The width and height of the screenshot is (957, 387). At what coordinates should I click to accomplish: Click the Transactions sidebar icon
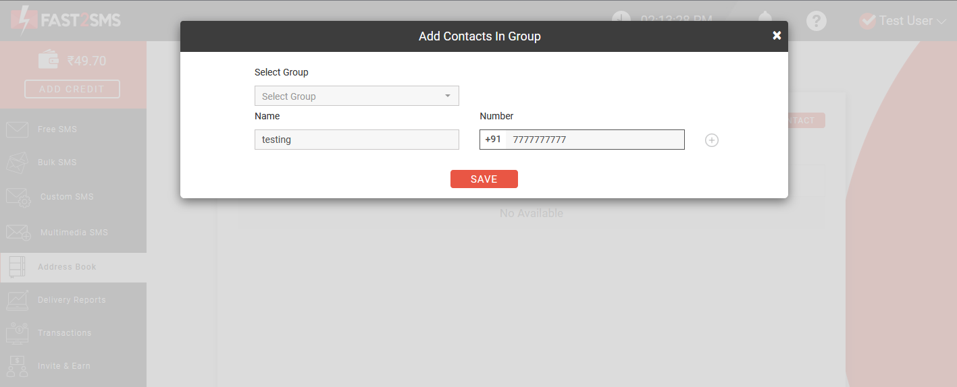point(17,332)
